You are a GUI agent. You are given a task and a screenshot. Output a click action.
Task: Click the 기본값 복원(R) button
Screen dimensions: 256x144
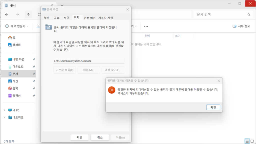[x=64, y=70]
